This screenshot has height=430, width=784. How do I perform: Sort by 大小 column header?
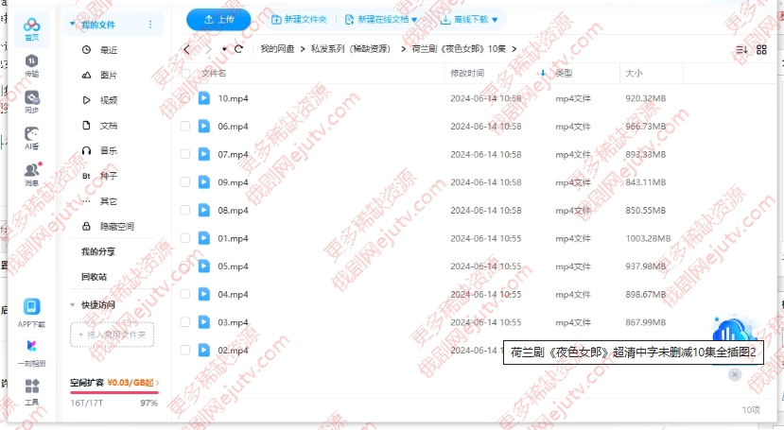[634, 73]
